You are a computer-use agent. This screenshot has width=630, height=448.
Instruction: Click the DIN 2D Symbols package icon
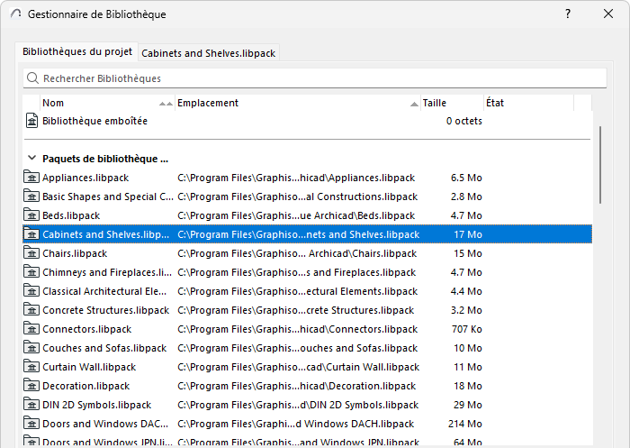coord(31,404)
